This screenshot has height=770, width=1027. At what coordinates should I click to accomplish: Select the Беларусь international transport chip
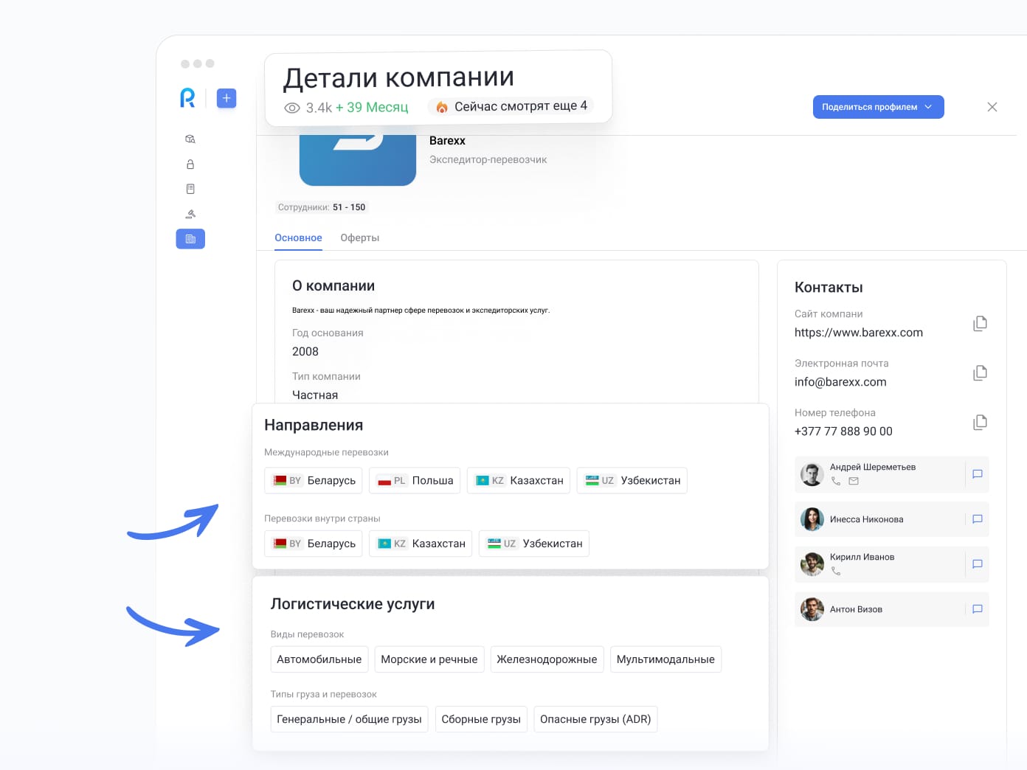click(x=313, y=480)
